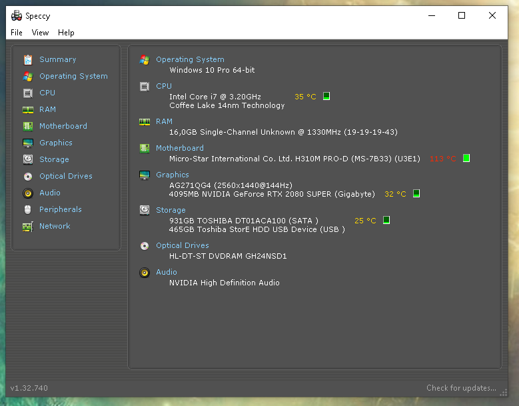Click the RAM stick icon in sidebar
The height and width of the screenshot is (406, 519).
coord(28,109)
